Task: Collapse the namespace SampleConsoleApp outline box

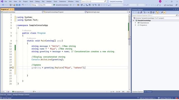Action: click(x=17, y=25)
